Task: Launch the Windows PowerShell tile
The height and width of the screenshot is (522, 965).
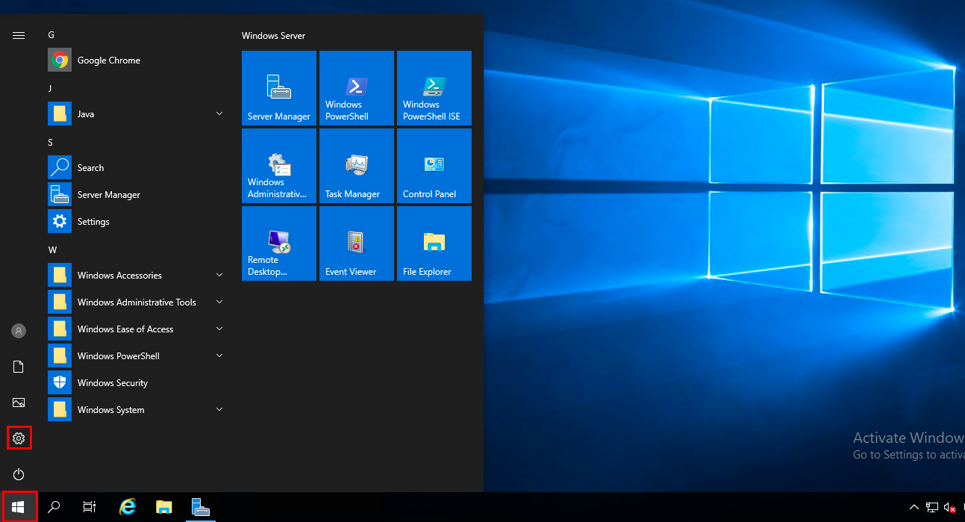Action: tap(357, 88)
